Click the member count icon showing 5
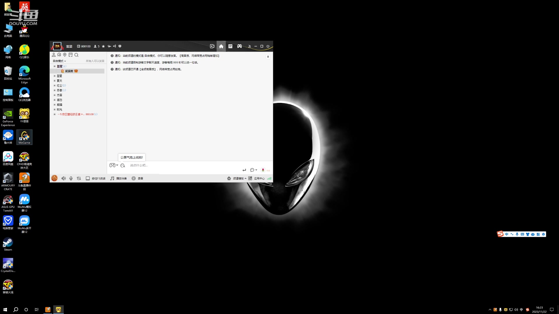 pos(97,46)
